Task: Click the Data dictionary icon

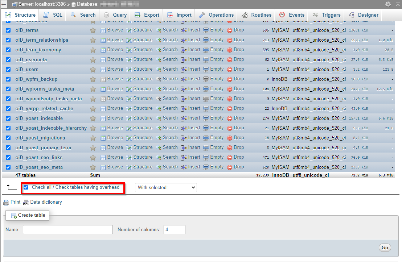Action: (26, 203)
